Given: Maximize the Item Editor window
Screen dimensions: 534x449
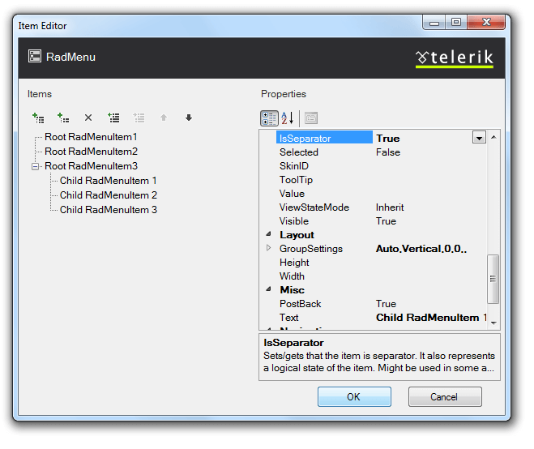Looking at the screenshot, I should pyautogui.click(x=456, y=23).
